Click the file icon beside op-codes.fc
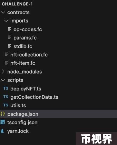The width and height of the screenshot is (117, 145). 10,29
